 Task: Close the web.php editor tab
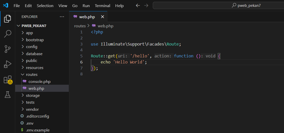tap(103, 17)
